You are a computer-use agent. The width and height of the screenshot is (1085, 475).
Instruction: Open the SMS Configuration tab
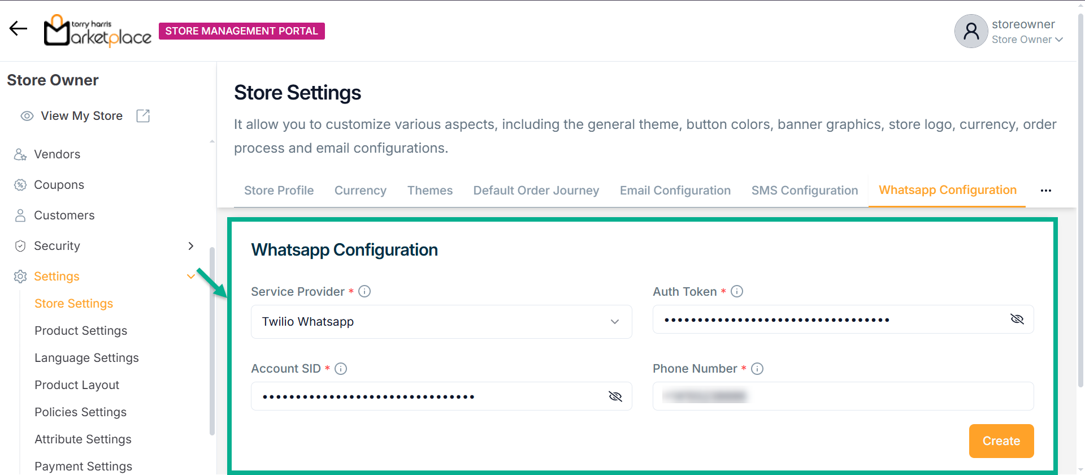(x=804, y=191)
